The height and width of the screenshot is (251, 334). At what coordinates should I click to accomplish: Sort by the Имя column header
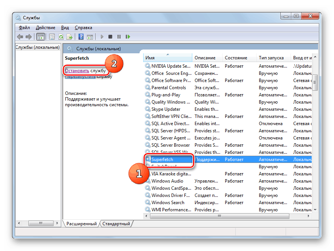(x=168, y=58)
